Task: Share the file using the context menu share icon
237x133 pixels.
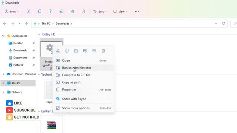Action: [x=94, y=51]
